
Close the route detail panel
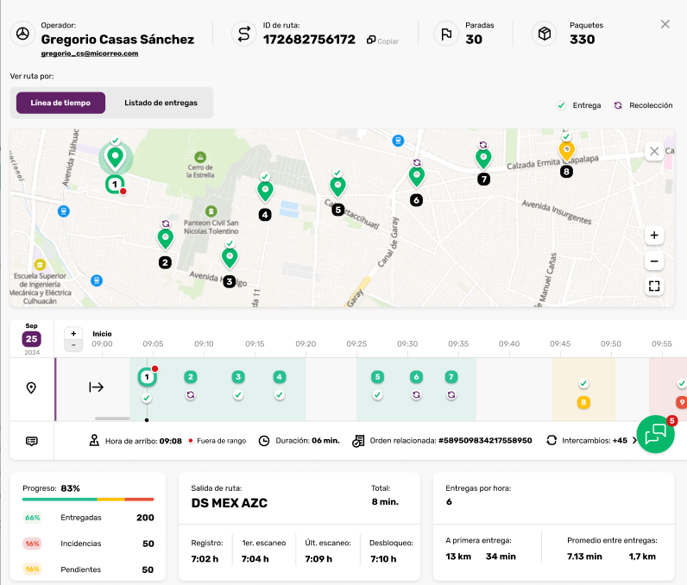(x=665, y=24)
